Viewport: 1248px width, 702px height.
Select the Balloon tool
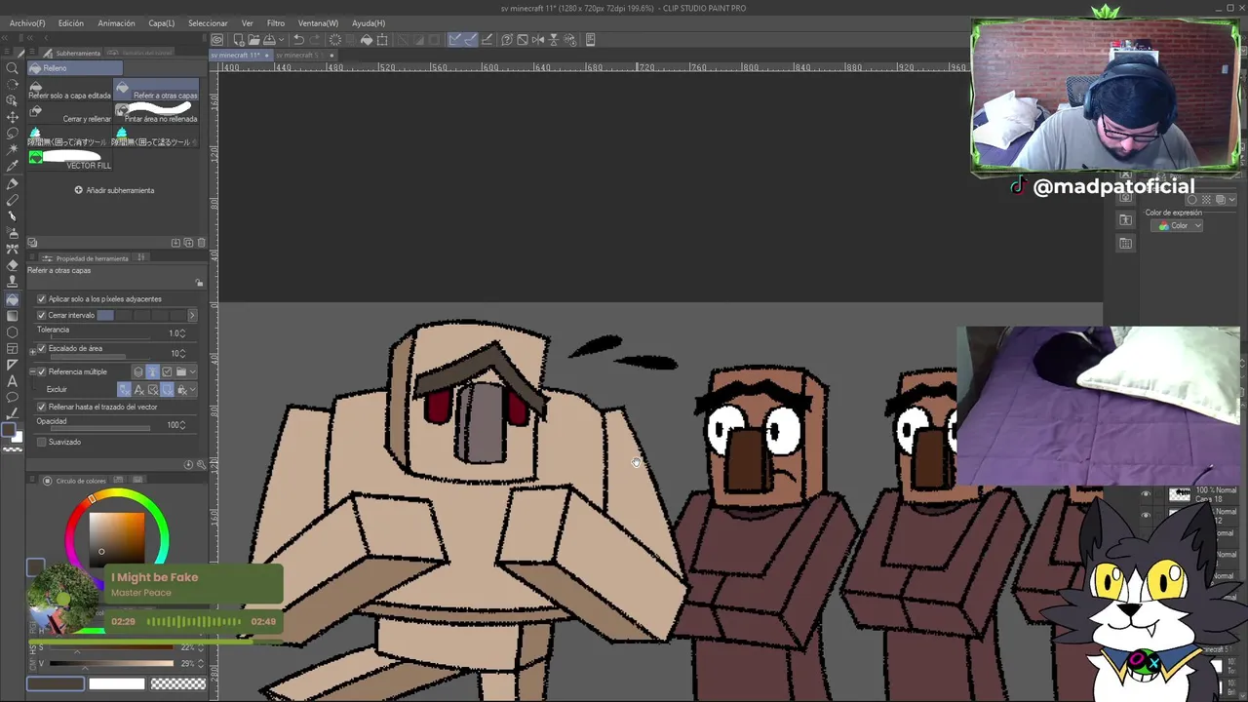(x=12, y=398)
